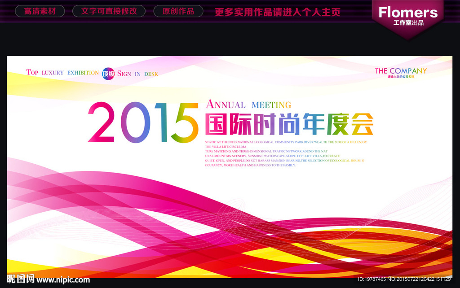Viewport: 460px width, 288px height.
Task: Click the blue 顶级 circle badge
Action: tap(108, 74)
